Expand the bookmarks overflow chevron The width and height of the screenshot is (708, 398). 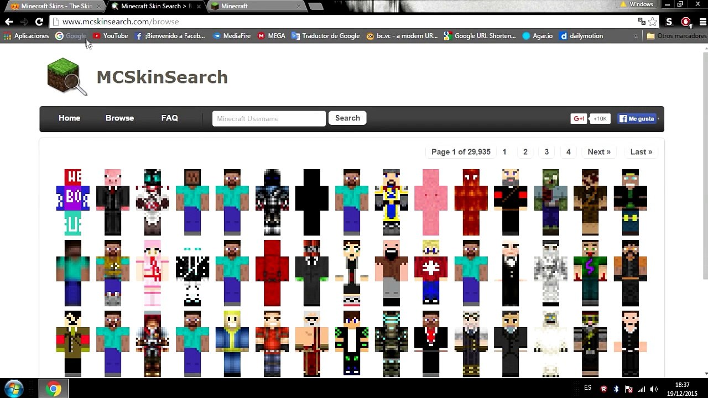(636, 36)
